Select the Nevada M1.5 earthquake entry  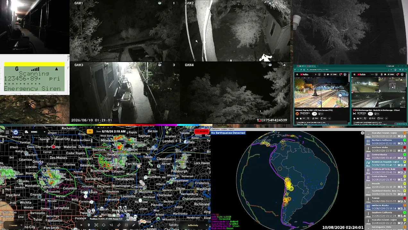tap(386, 185)
